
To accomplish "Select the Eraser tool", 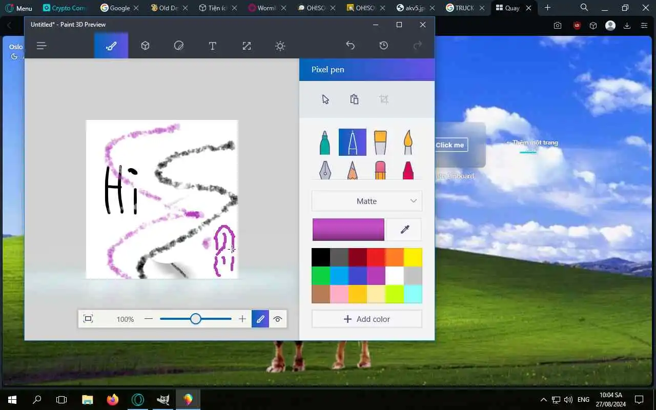I will point(380,170).
